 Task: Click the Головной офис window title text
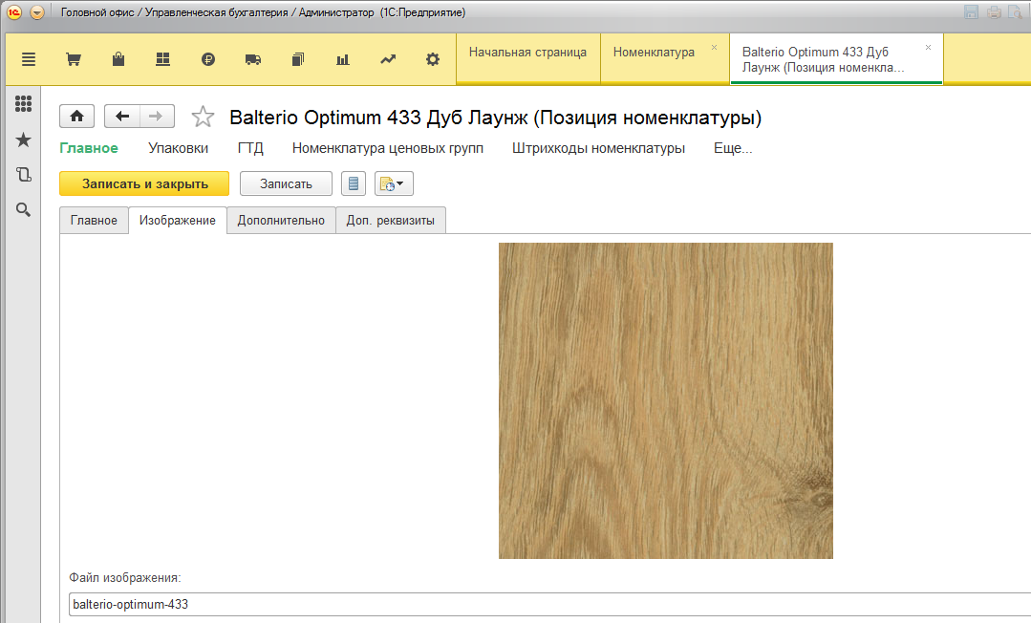point(263,12)
